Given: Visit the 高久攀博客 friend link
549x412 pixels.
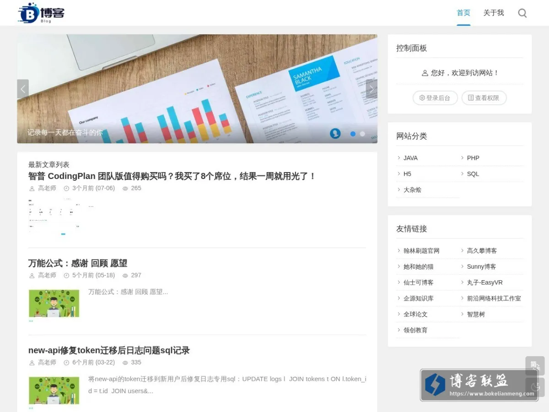Looking at the screenshot, I should coord(482,251).
